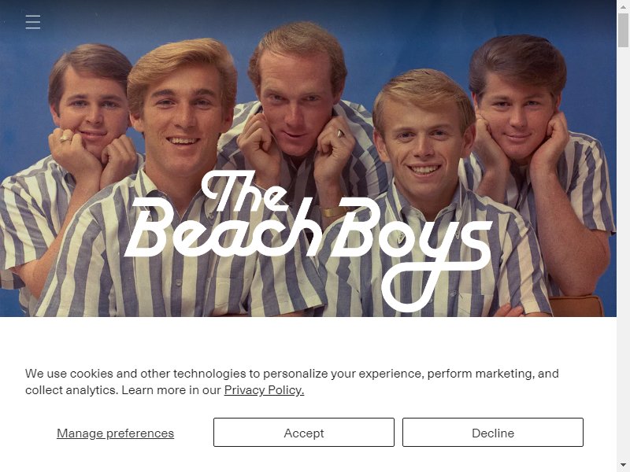Click the gold wristwatch in the photo
Viewport: 630px width, 472px height.
pos(333,212)
